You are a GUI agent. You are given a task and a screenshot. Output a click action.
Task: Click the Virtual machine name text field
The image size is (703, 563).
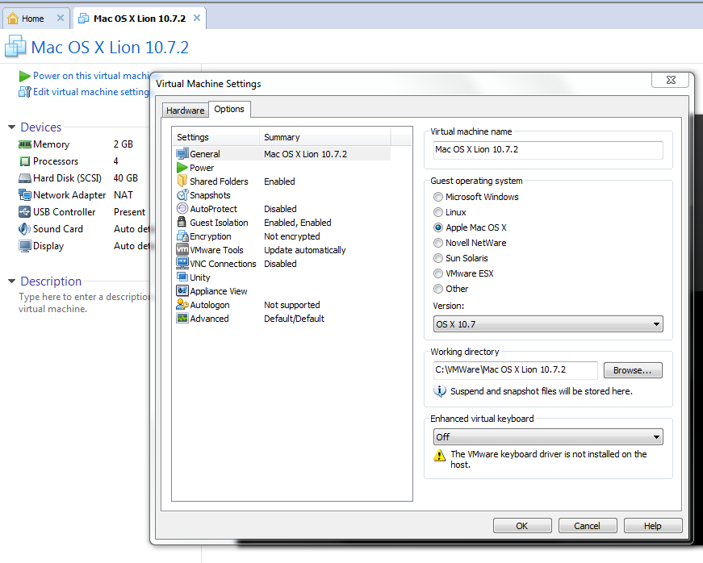coord(548,150)
